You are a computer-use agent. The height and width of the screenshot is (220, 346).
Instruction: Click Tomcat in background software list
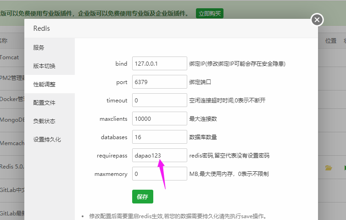coord(10,57)
